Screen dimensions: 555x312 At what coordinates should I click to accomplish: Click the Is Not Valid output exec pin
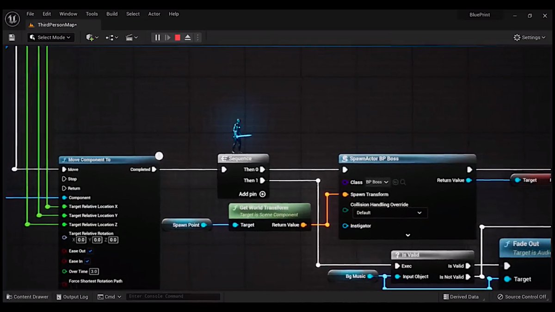pyautogui.click(x=468, y=277)
